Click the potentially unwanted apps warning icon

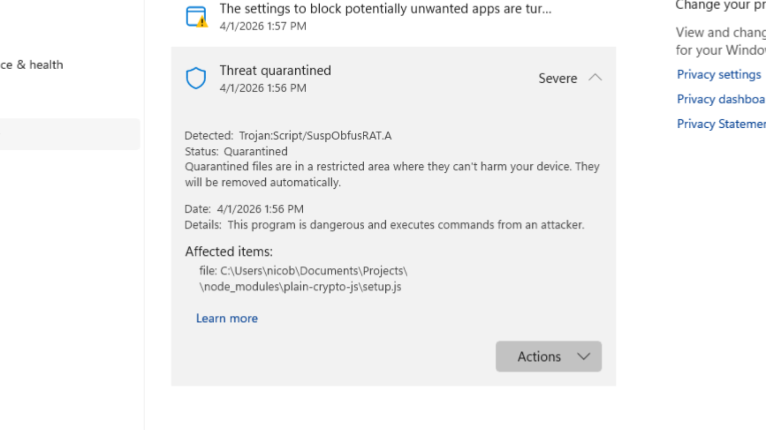pos(196,17)
